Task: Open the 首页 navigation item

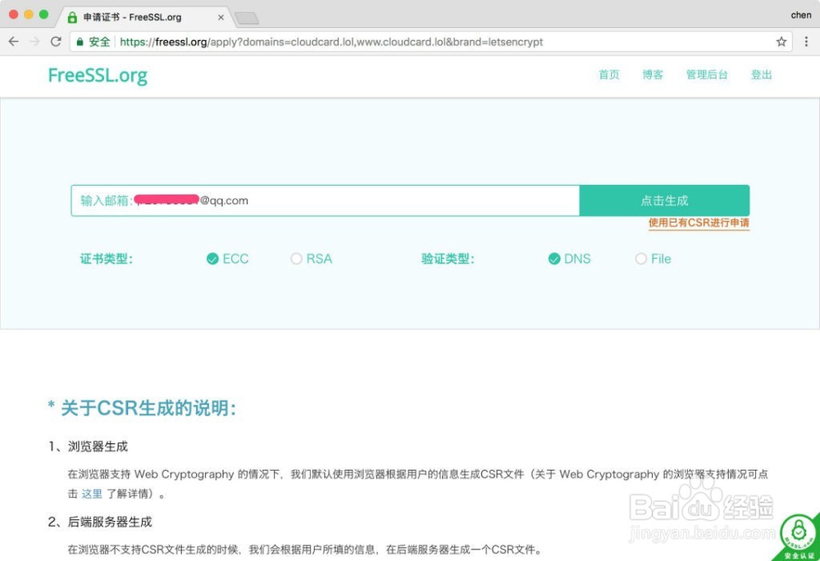Action: coord(608,75)
